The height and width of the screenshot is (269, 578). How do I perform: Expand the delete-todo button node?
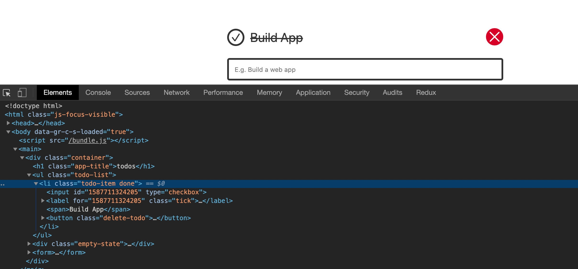(43, 218)
